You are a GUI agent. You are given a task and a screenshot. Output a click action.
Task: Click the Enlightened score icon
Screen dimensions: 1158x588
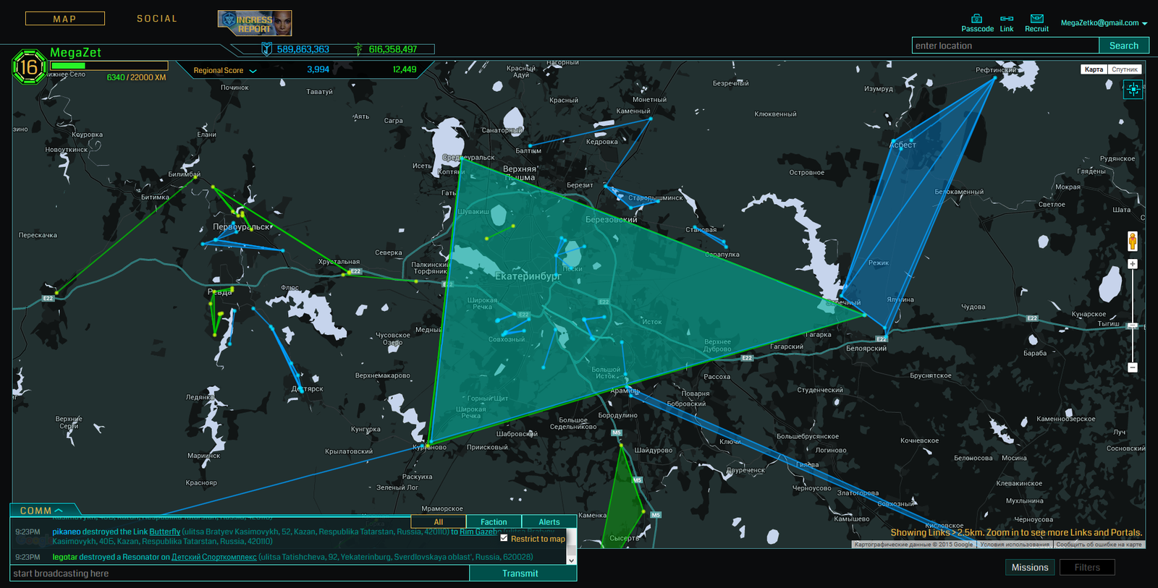click(x=358, y=49)
